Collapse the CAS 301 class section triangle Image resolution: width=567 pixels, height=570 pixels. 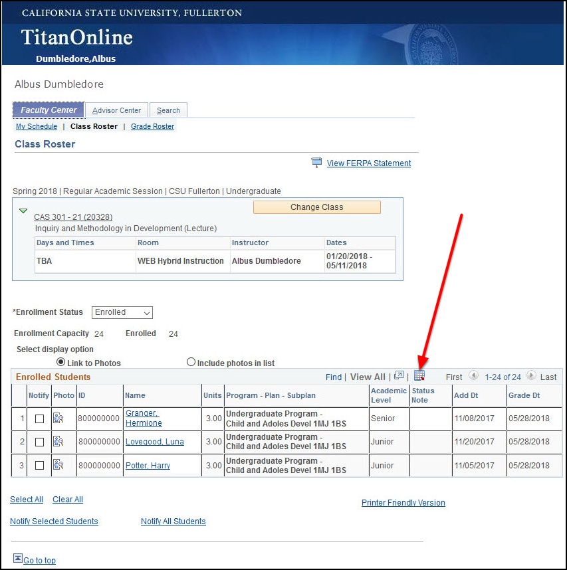23,211
